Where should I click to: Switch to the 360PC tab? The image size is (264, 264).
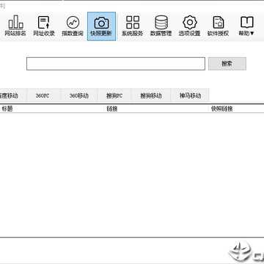pyautogui.click(x=43, y=95)
